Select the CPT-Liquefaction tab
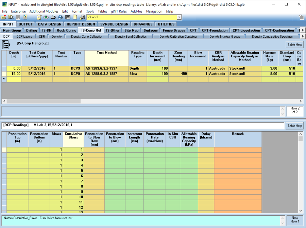 [x=246, y=31]
